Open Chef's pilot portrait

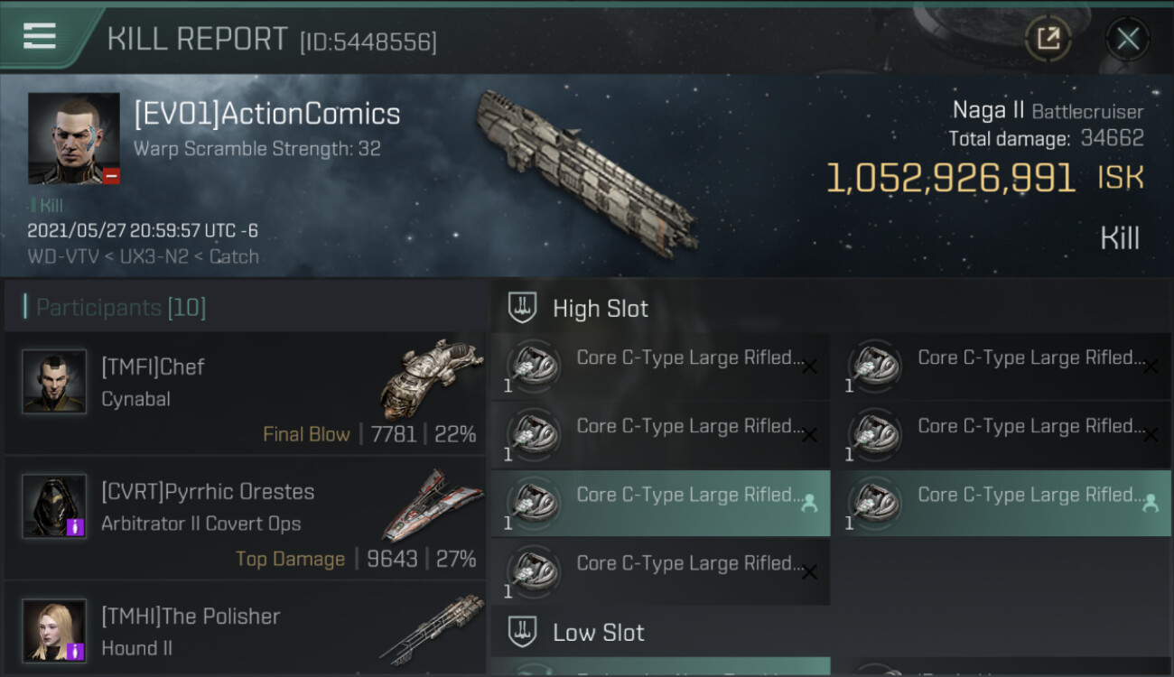pos(54,382)
